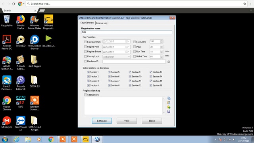Copy registration key to clipboard icon

169,98
